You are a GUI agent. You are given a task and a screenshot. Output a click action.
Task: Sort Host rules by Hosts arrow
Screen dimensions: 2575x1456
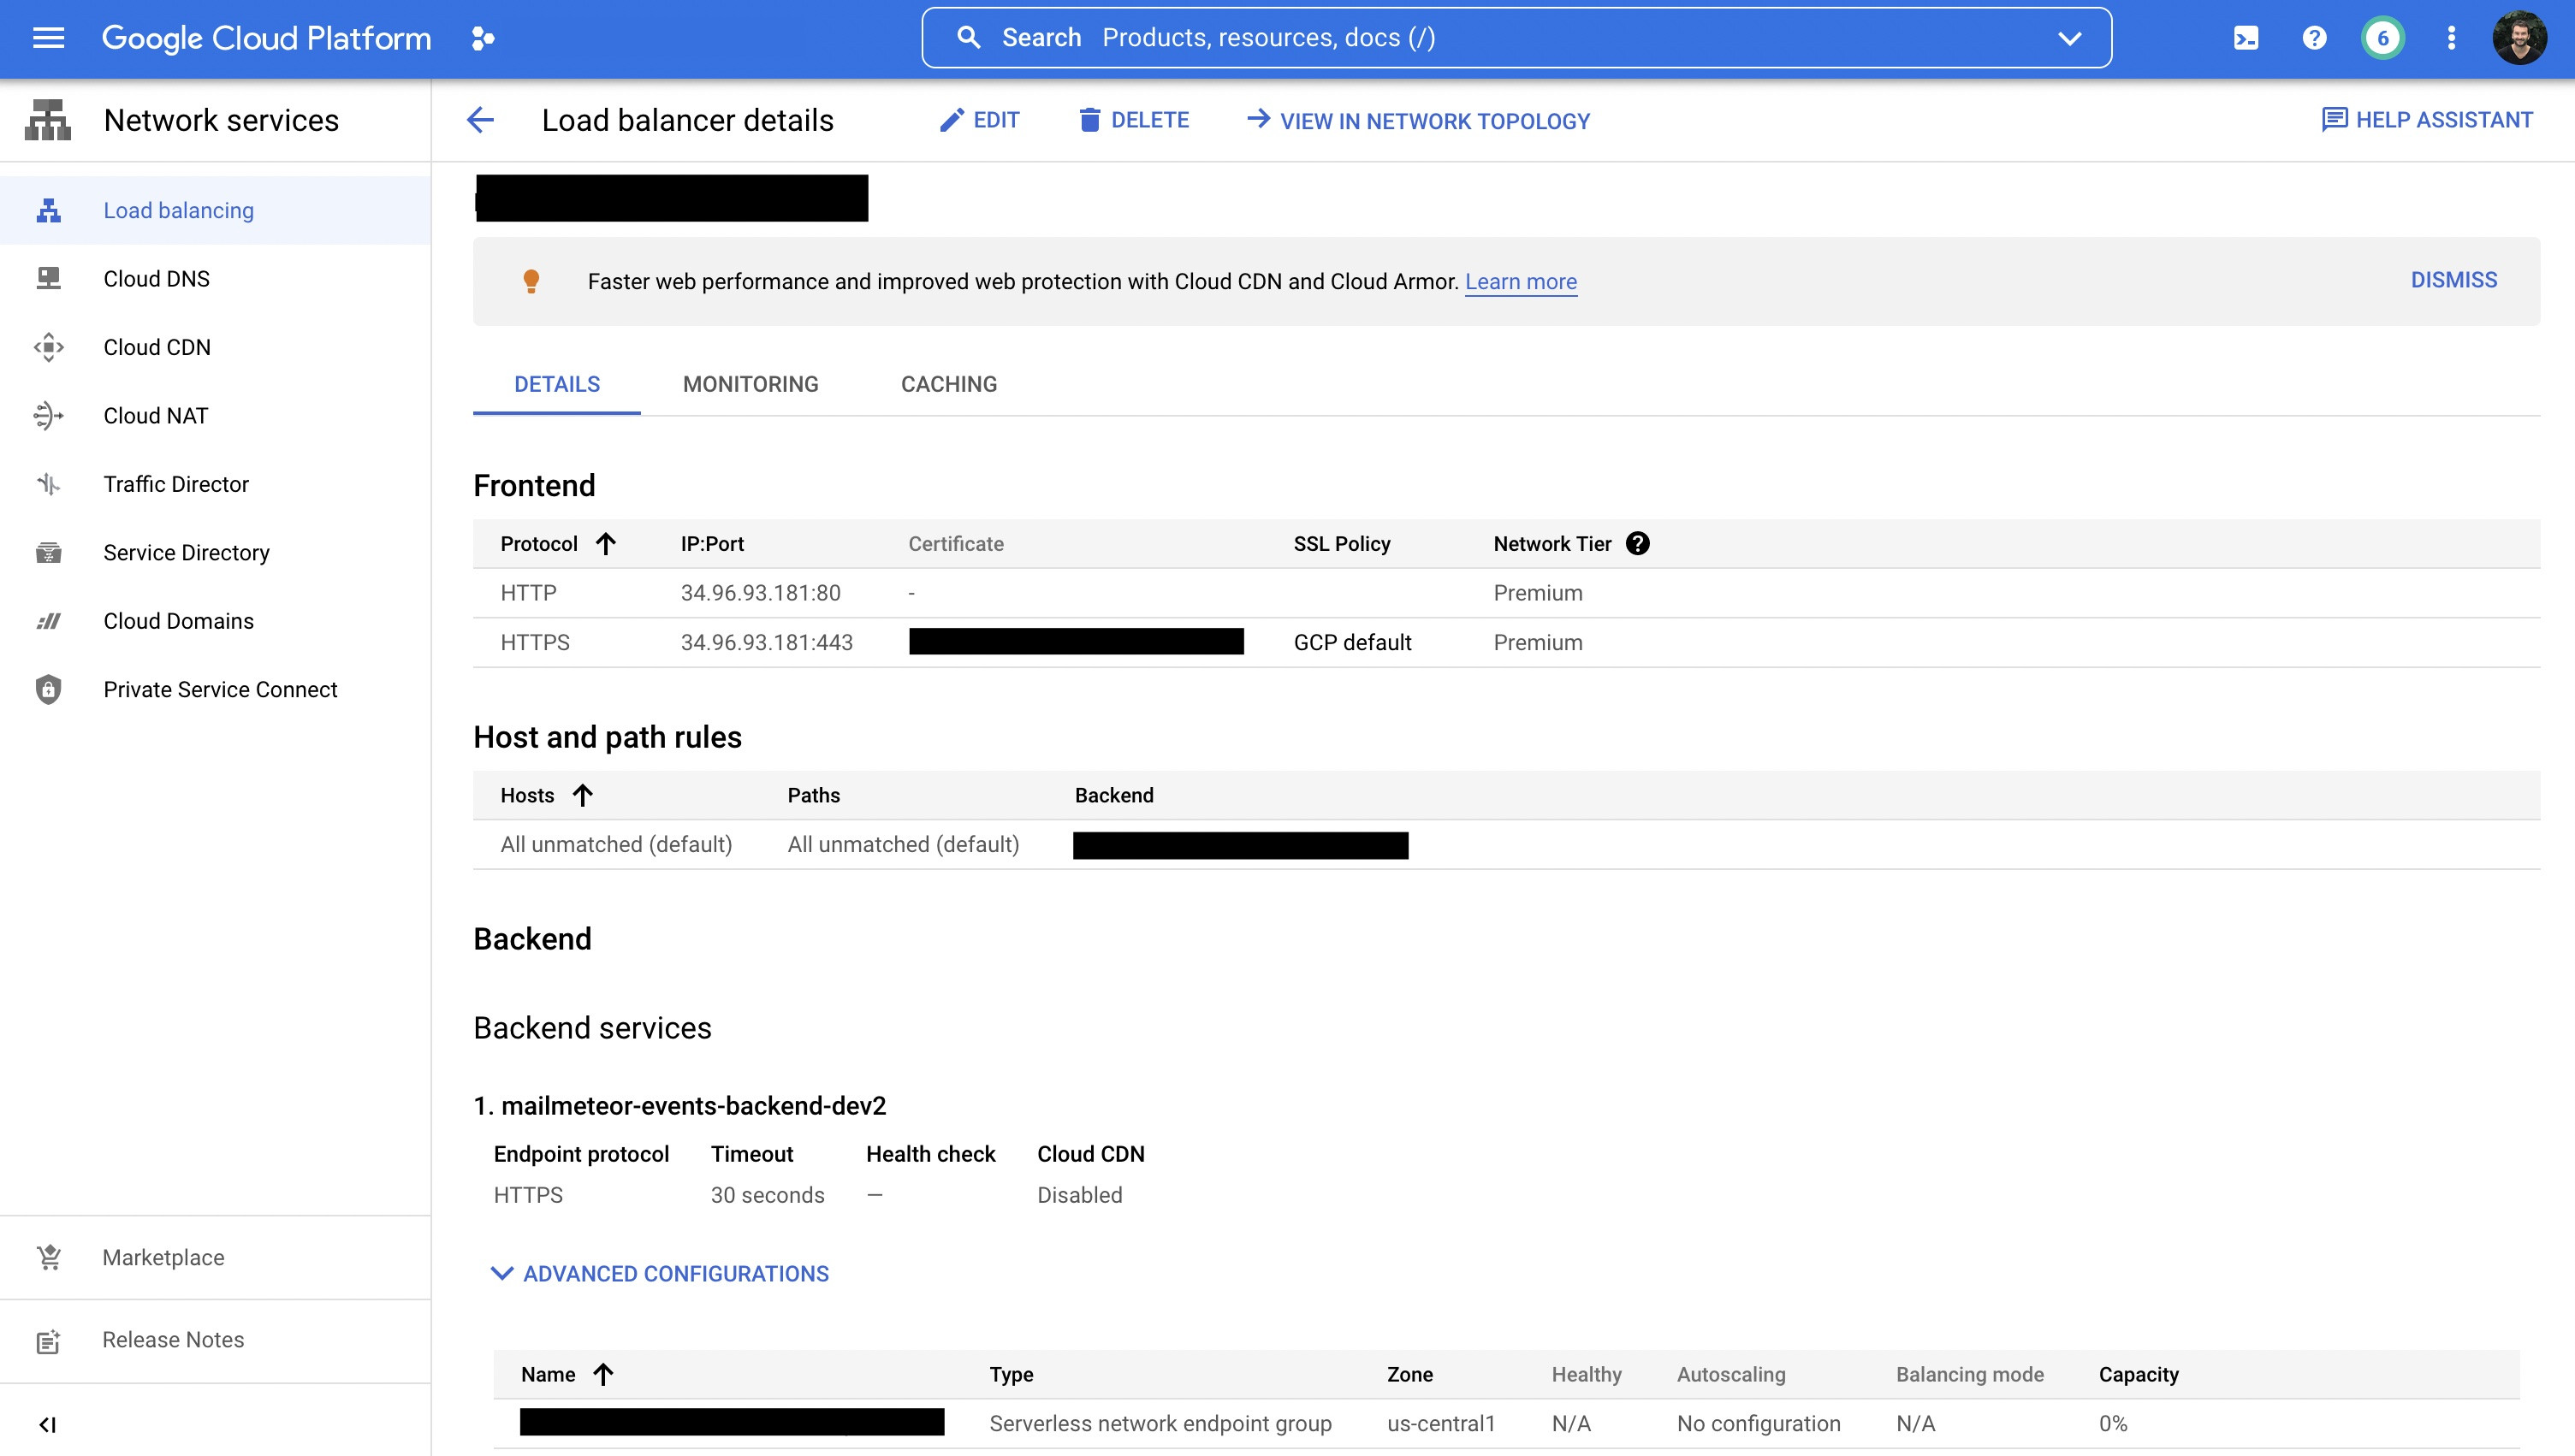point(582,795)
